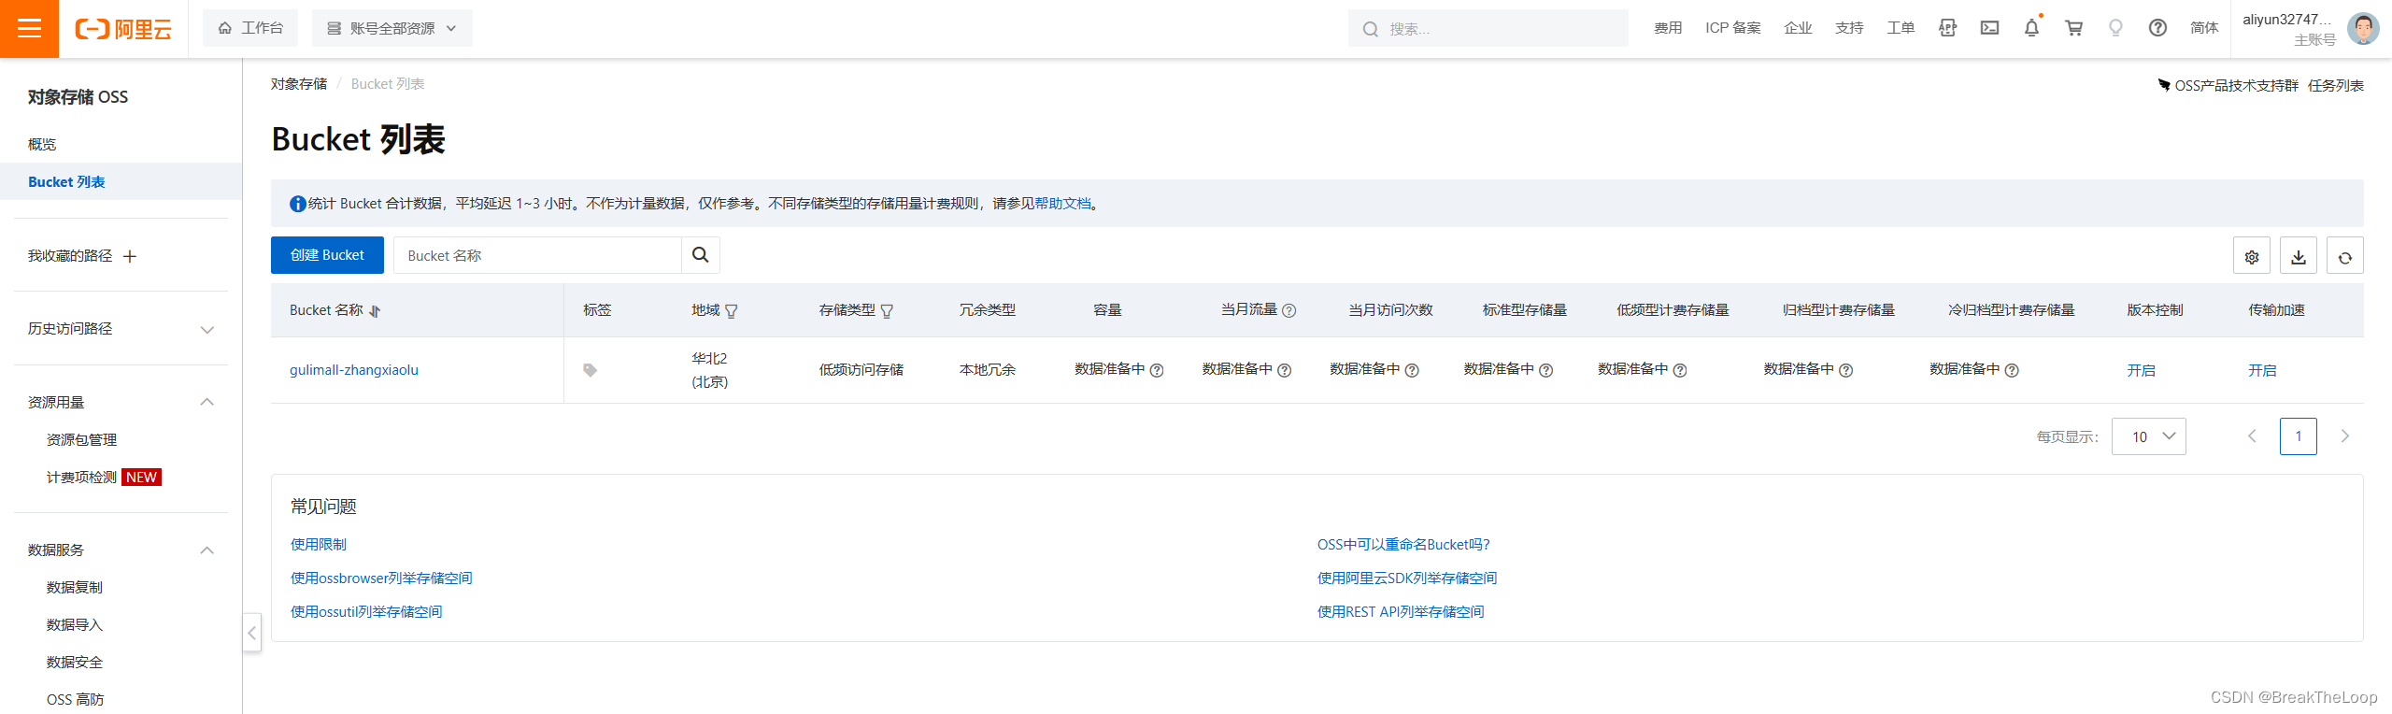
Task: Open bucket gulimall-zhangxiaolu
Action: pyautogui.click(x=354, y=370)
